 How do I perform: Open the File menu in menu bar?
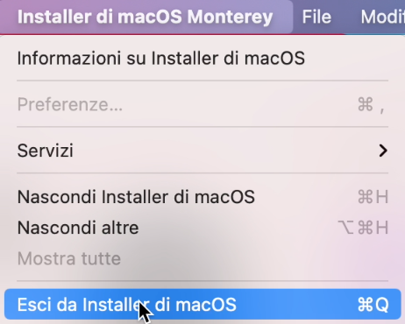pos(316,17)
